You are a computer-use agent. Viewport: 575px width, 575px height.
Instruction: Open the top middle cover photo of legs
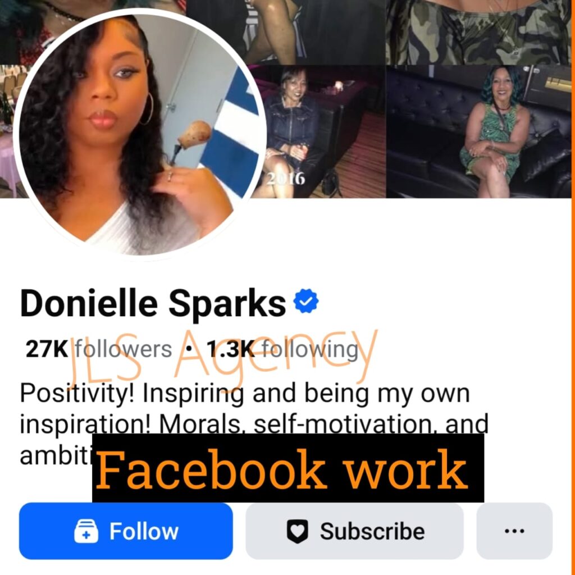click(286, 32)
